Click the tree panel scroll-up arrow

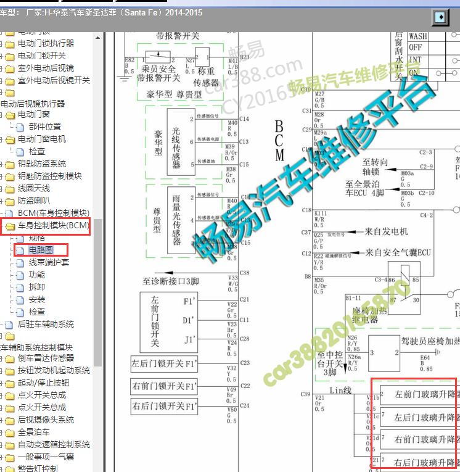click(x=97, y=38)
